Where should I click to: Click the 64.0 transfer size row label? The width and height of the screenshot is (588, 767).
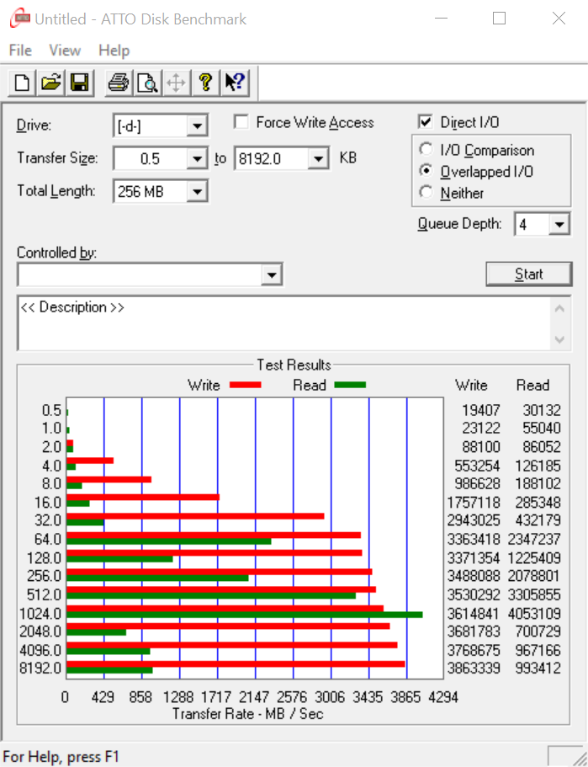click(x=47, y=539)
